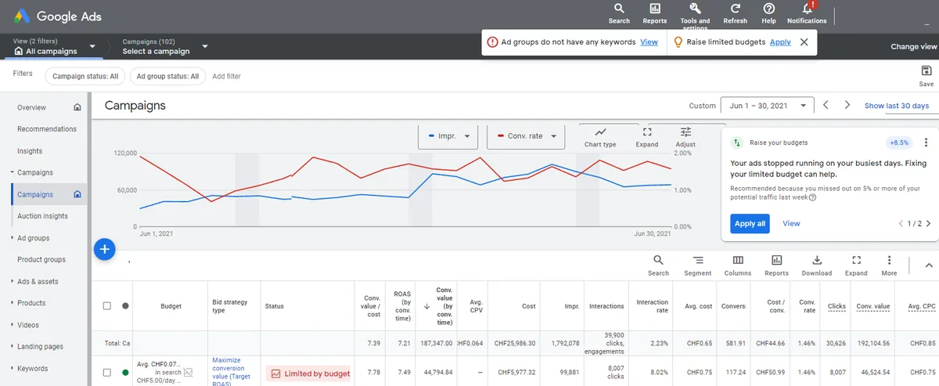Open Recommendations in the sidebar

pos(47,129)
